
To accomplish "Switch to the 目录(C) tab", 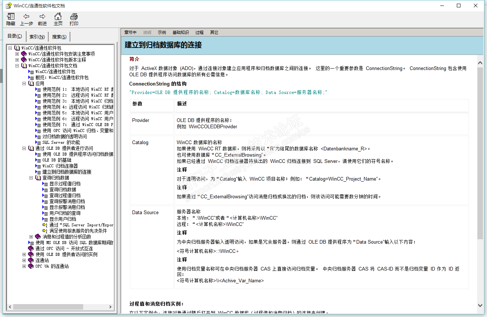I will point(15,36).
